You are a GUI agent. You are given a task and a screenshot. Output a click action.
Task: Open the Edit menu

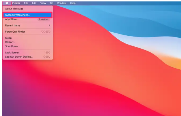(x=34, y=3)
